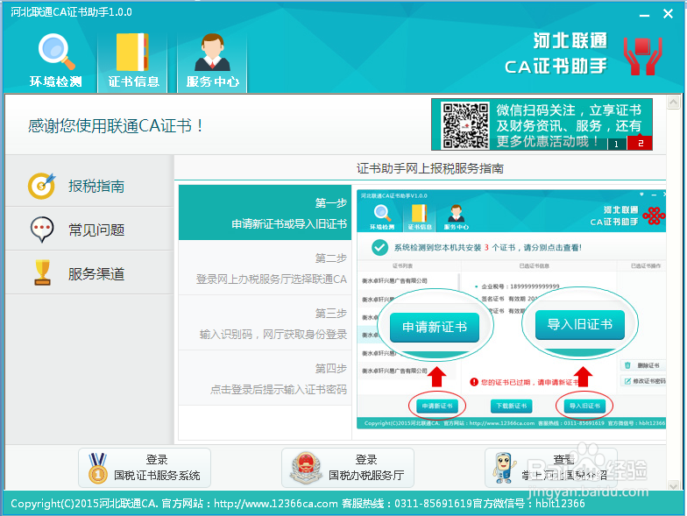This screenshot has height=516, width=687.
Task: Click 官方微信号 hblt12366 text
Action: 529,504
